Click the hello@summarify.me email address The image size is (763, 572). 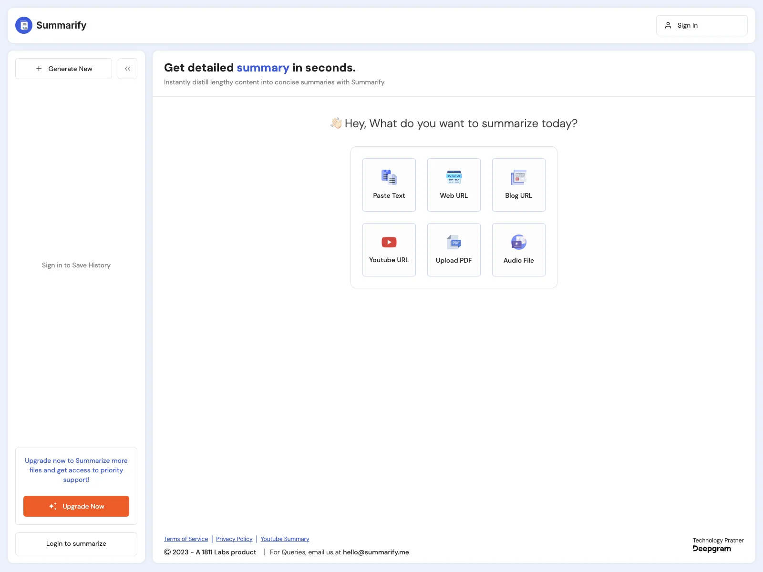coord(376,552)
